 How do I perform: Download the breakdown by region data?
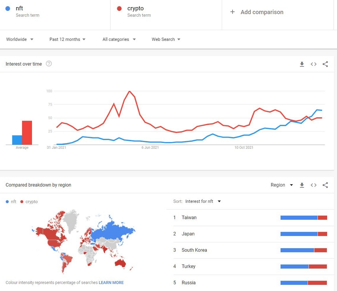[x=302, y=185]
